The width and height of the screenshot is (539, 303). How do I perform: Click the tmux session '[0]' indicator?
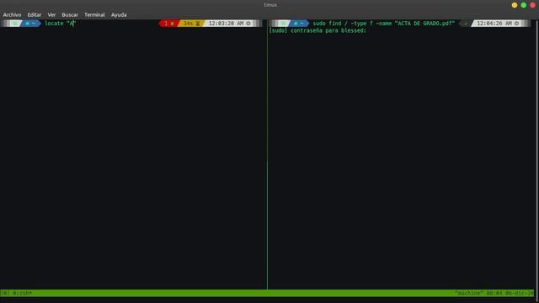[x=5, y=293]
